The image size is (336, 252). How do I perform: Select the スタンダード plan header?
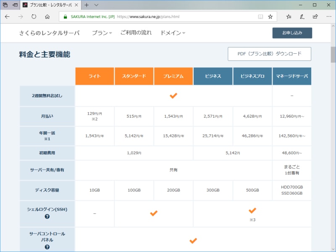point(134,76)
